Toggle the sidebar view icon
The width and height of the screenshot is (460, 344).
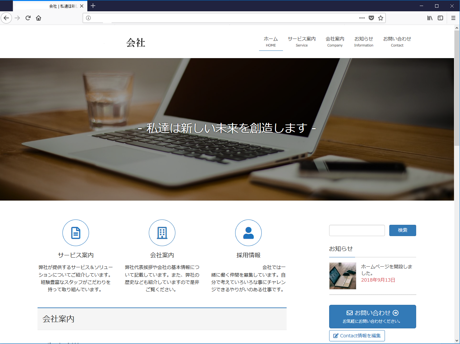click(x=440, y=18)
